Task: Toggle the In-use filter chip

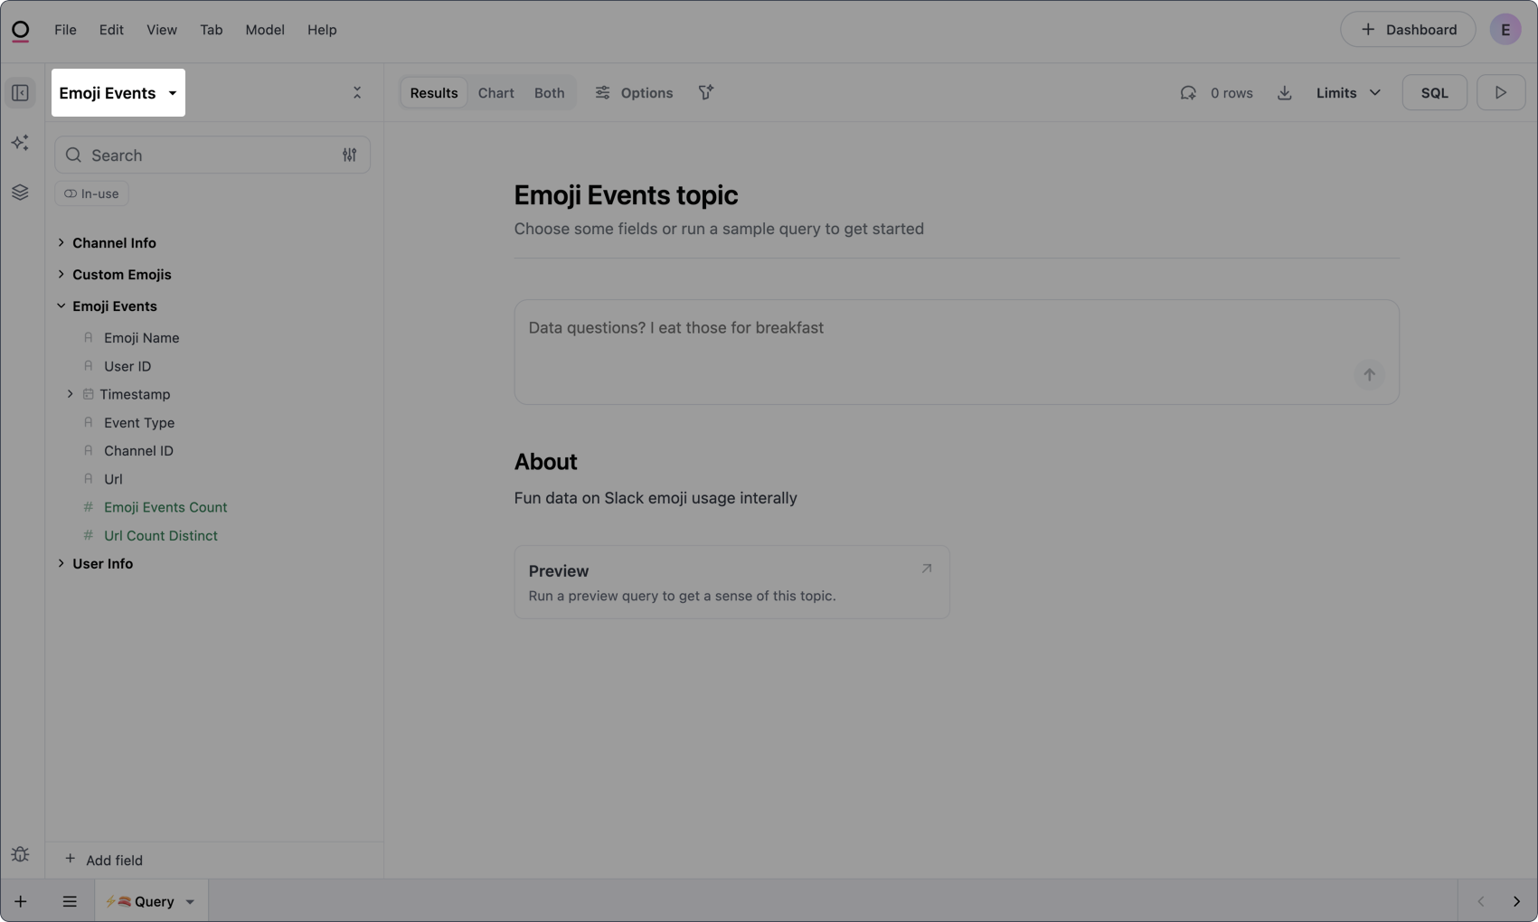Action: pos(90,193)
